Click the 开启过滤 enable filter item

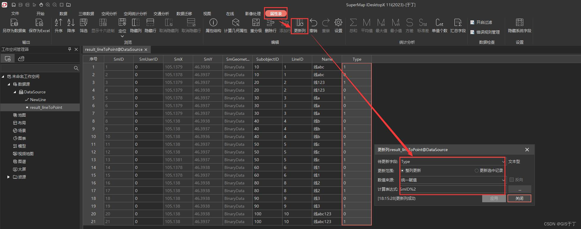point(481,22)
